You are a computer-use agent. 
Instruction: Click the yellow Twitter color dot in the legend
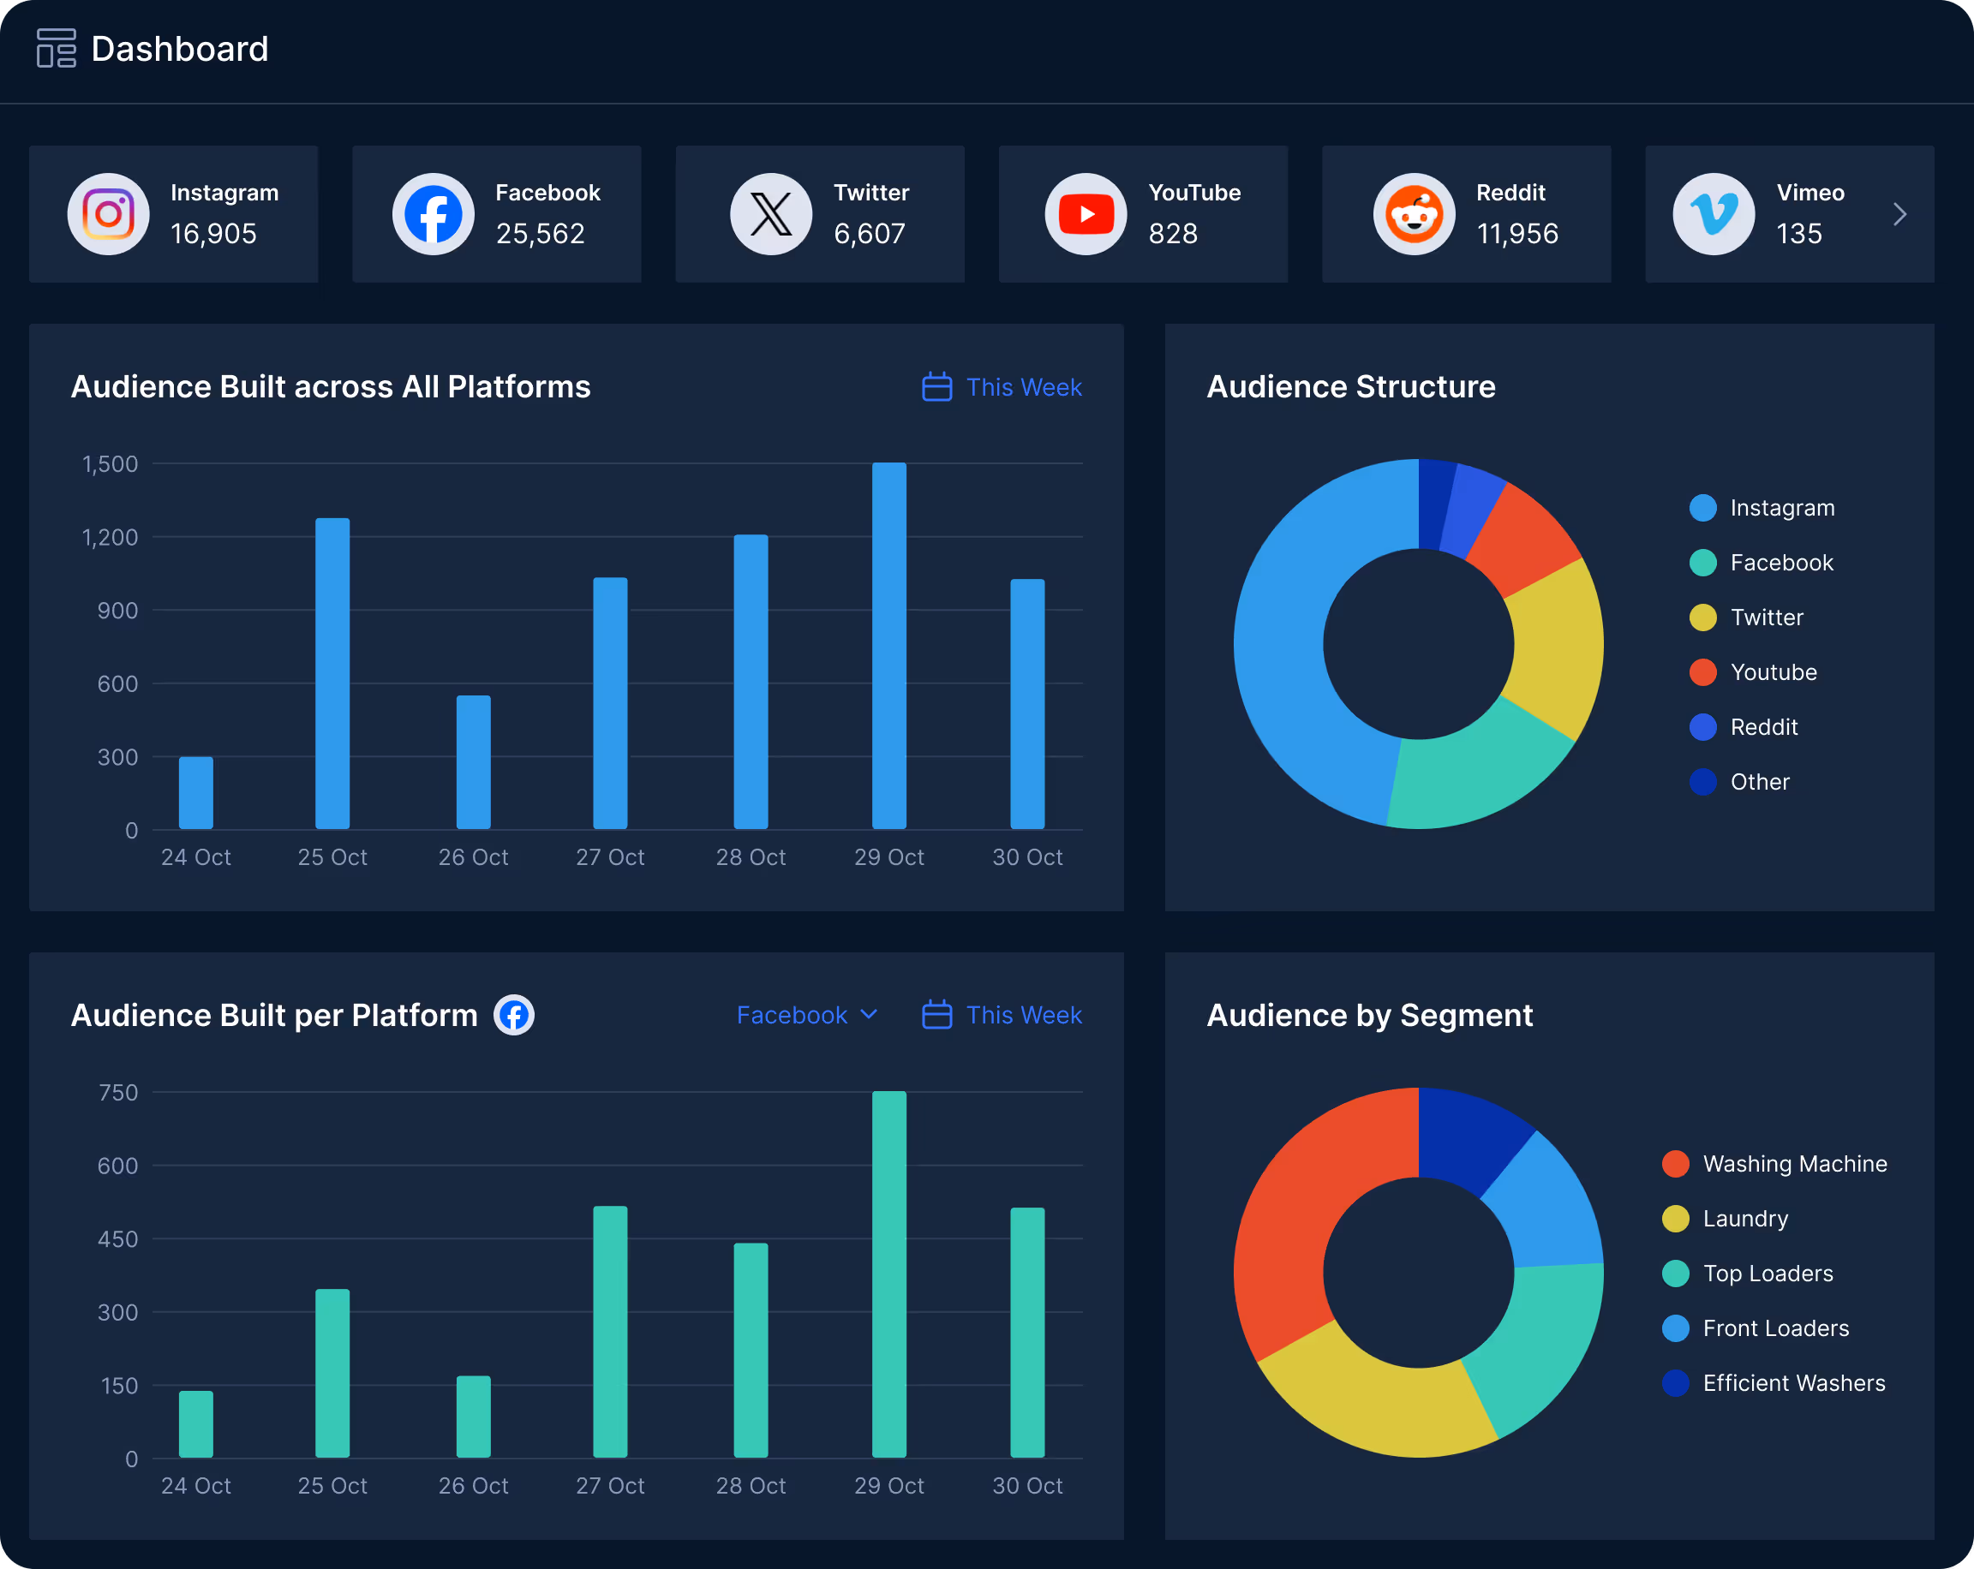[1702, 617]
